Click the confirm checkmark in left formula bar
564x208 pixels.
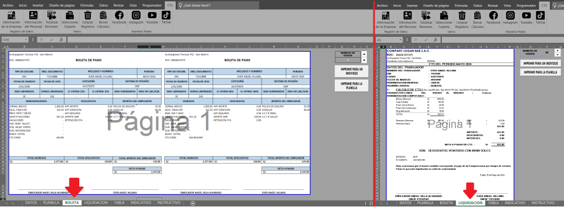pyautogui.click(x=52, y=40)
